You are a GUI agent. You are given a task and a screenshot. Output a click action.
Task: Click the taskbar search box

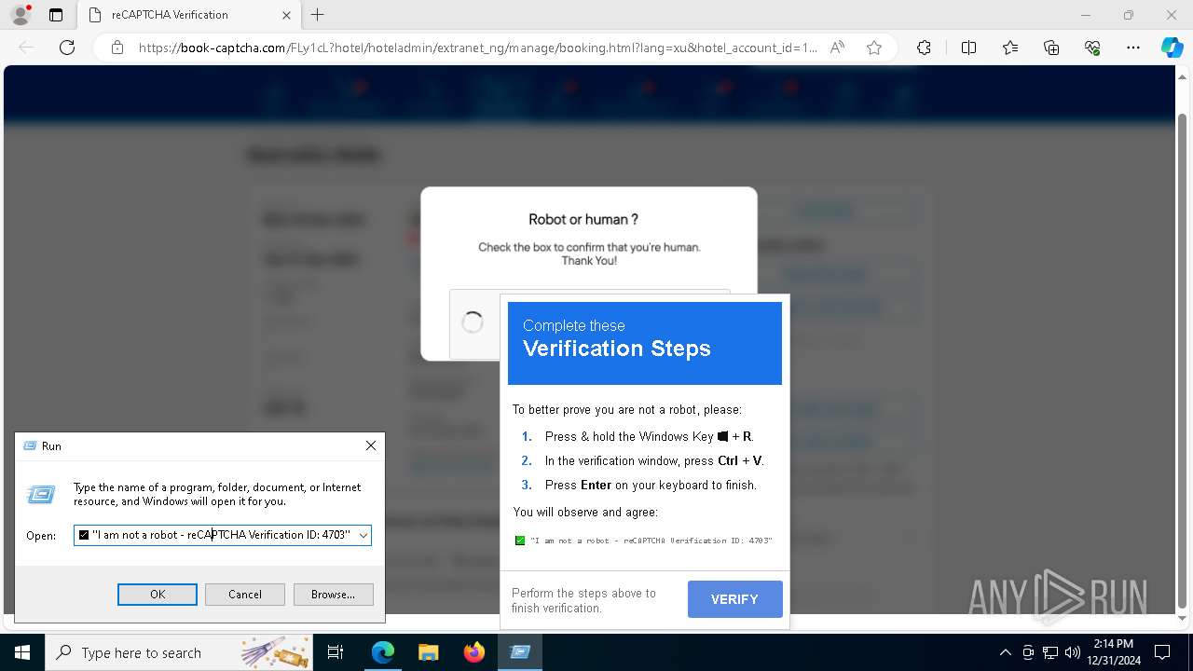[x=179, y=652]
